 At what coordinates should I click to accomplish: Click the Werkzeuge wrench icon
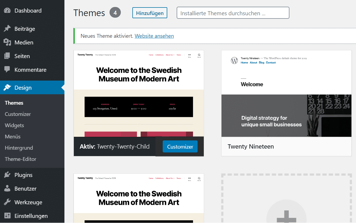(x=7, y=202)
